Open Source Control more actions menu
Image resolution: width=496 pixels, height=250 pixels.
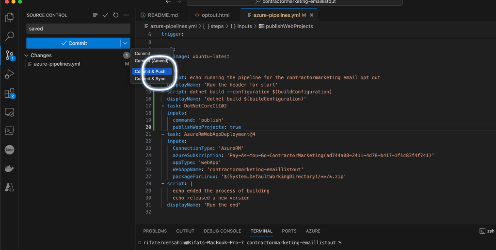click(126, 15)
